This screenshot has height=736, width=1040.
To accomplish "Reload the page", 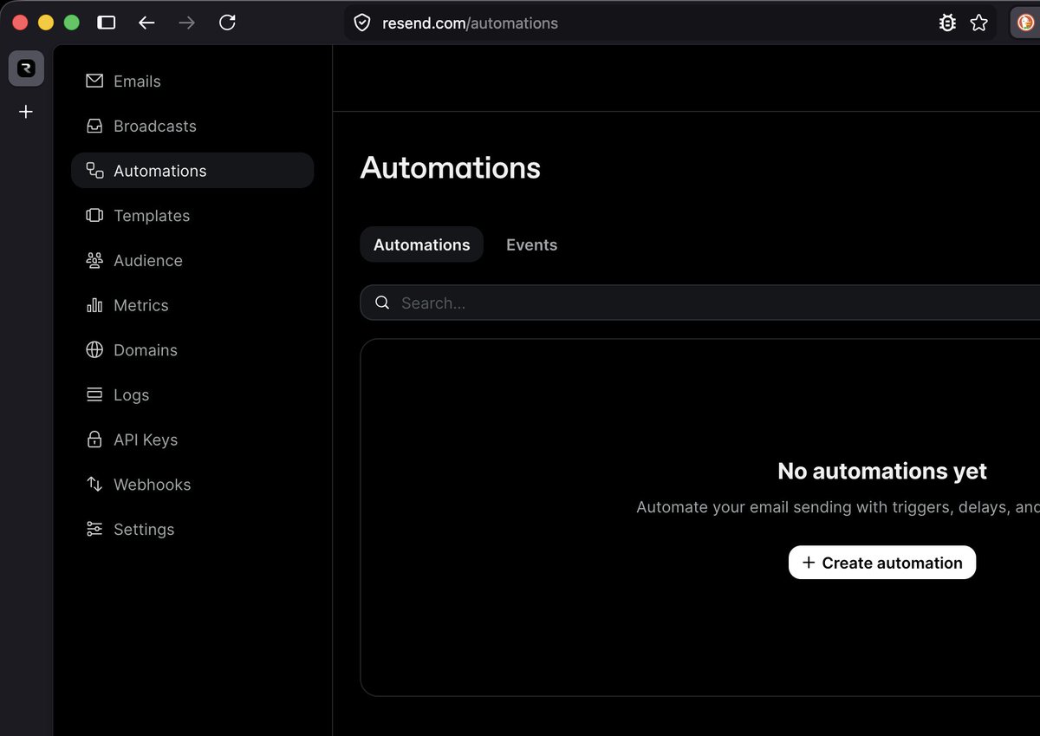I will click(227, 23).
